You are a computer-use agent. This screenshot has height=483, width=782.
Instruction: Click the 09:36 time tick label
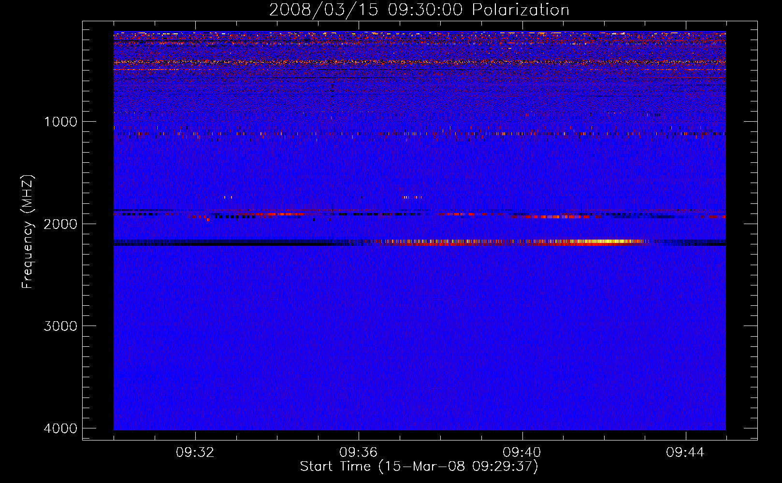(359, 453)
